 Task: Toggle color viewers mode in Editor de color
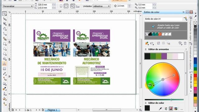pyautogui.click(x=171, y=109)
